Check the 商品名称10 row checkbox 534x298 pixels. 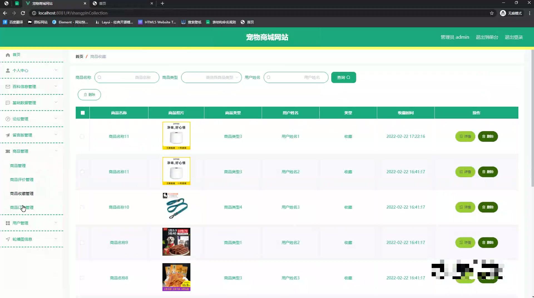(82, 207)
